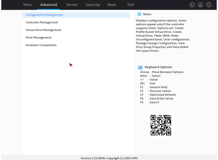Click the Notes heading text

147,14
